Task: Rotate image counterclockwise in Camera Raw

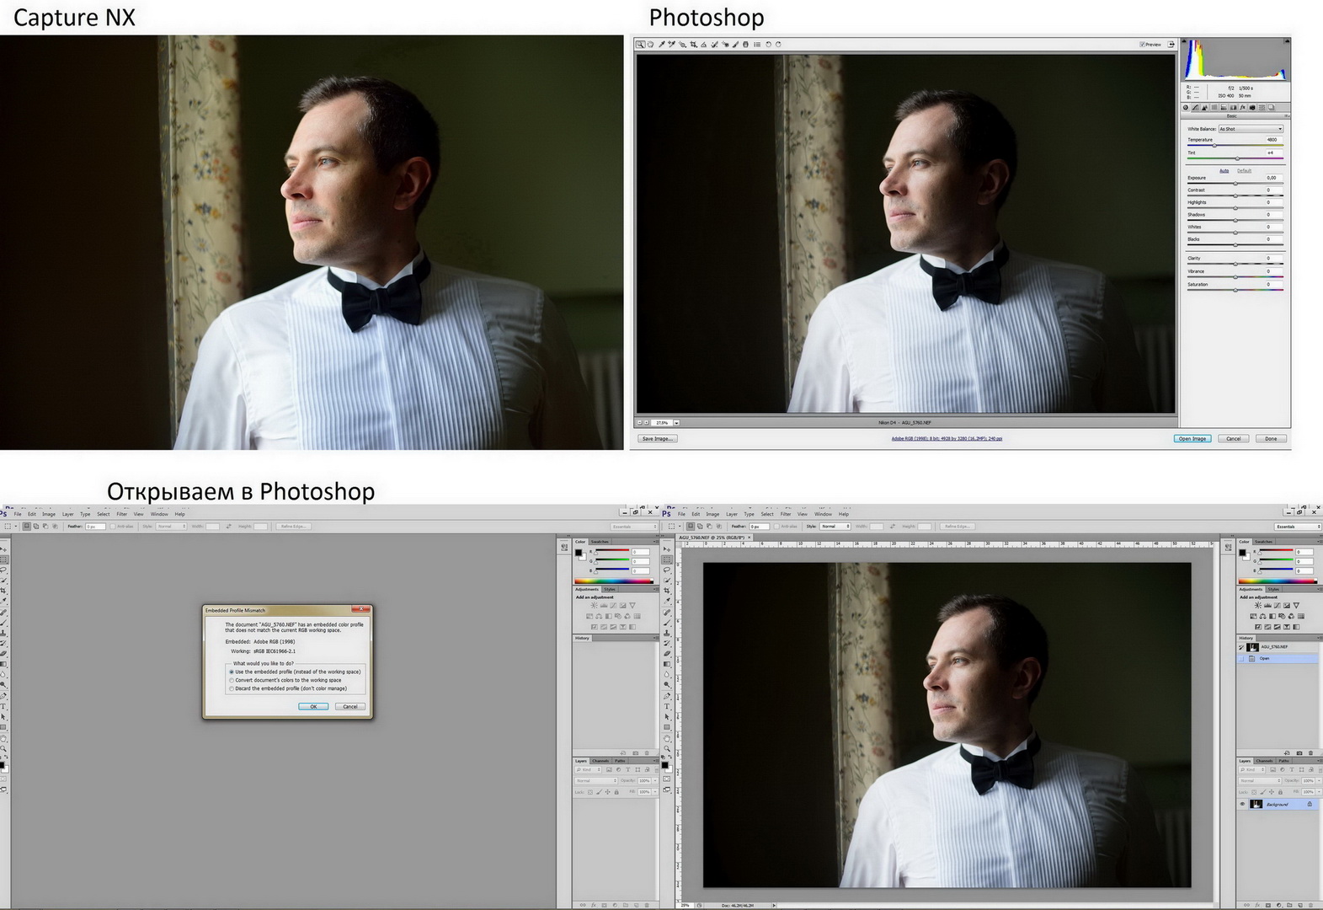Action: [768, 44]
